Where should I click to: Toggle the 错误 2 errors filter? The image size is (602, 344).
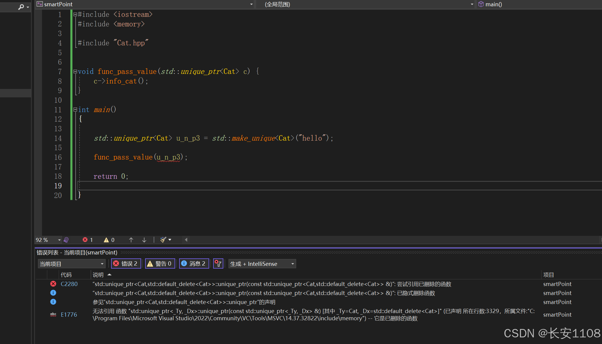click(126, 264)
